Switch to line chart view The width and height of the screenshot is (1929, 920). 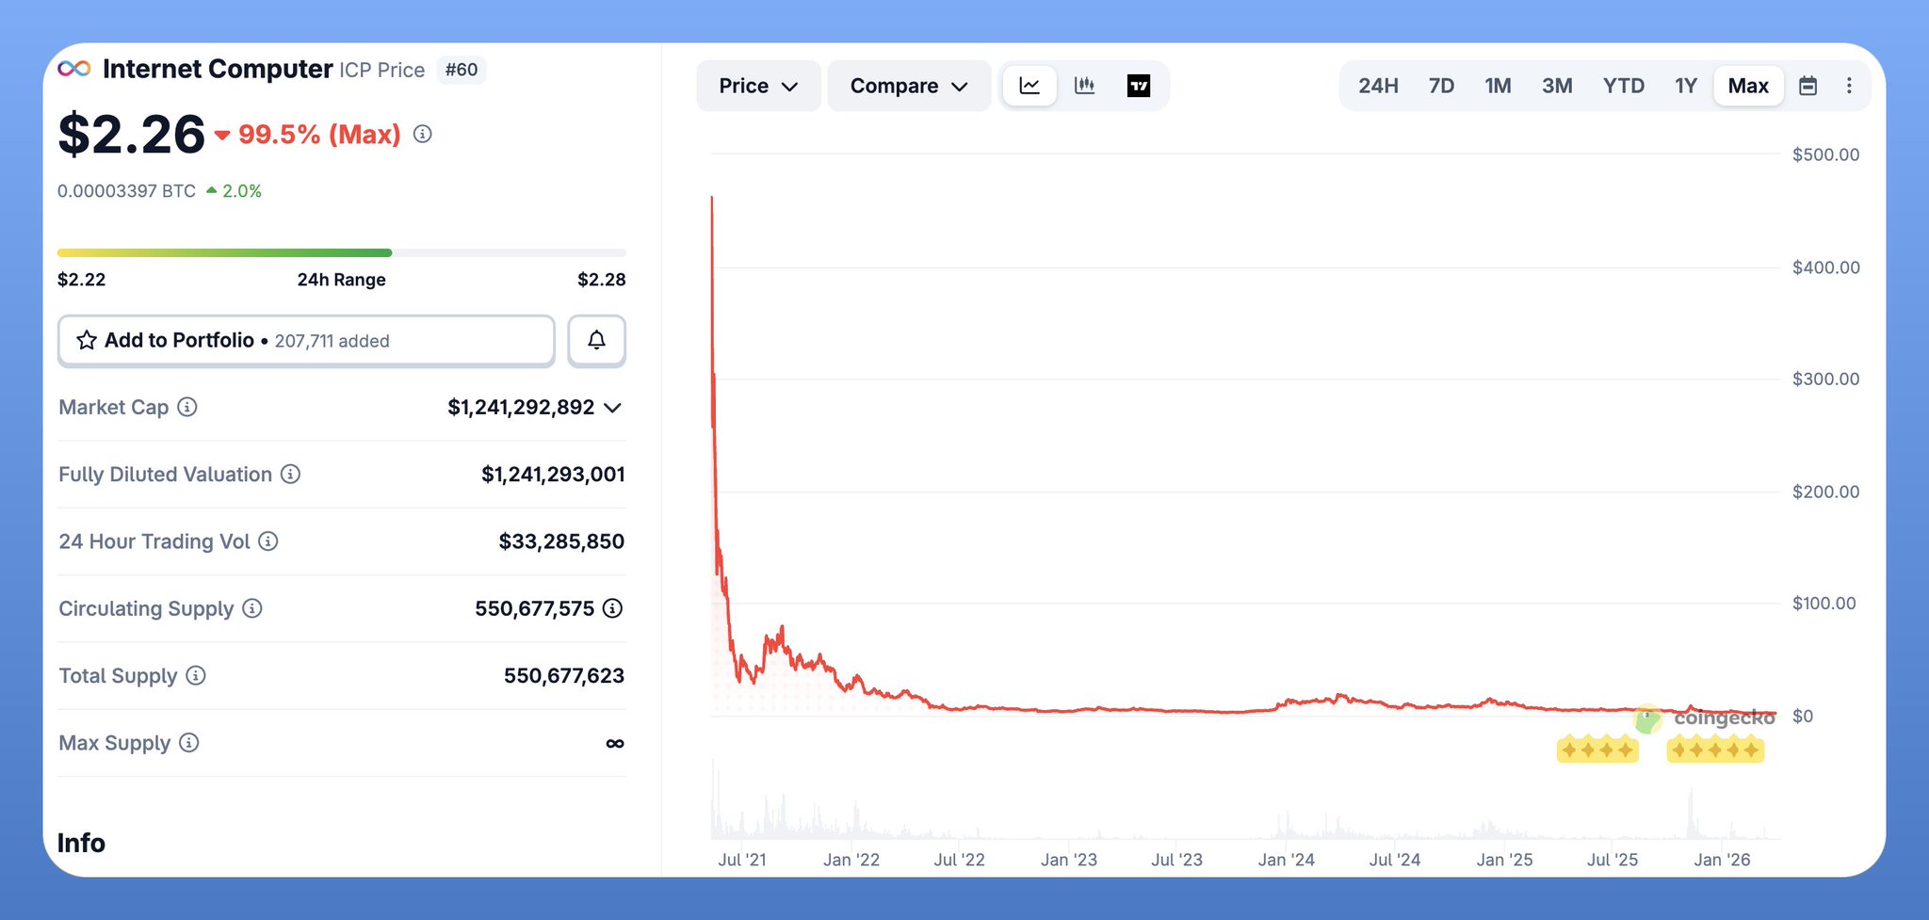click(1029, 86)
